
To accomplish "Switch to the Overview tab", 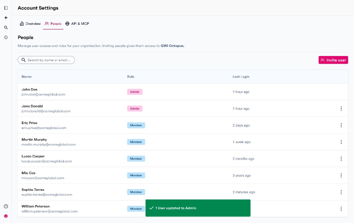I will (30, 24).
